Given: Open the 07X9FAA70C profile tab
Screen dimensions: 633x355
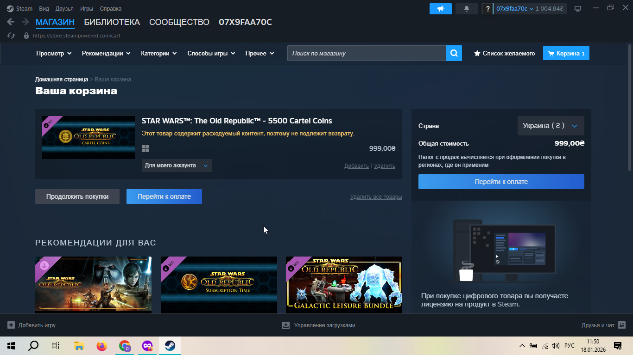Looking at the screenshot, I should [x=245, y=22].
